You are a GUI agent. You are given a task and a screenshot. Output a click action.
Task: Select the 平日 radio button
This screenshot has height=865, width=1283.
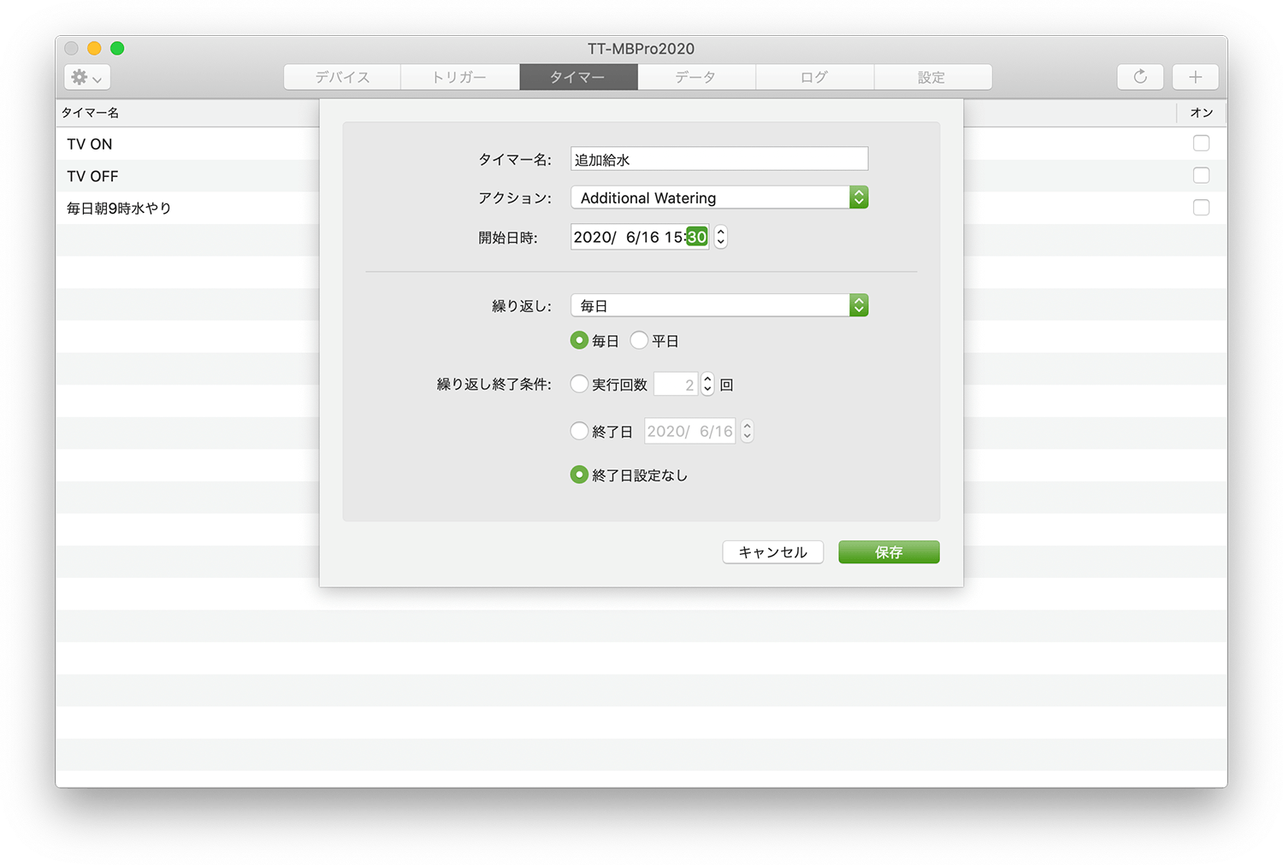(639, 340)
